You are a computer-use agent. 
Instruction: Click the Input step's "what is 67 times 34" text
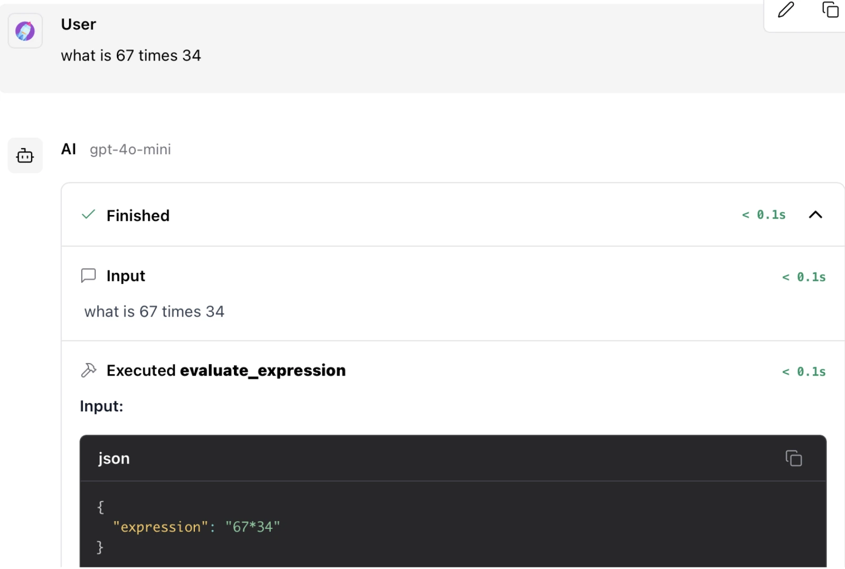click(x=154, y=312)
